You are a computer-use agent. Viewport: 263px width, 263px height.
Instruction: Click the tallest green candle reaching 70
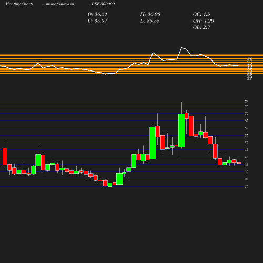pos(181,130)
